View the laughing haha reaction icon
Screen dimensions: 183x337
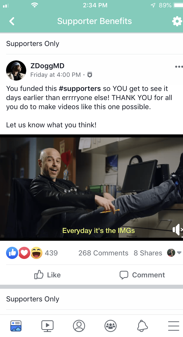pos(37,253)
